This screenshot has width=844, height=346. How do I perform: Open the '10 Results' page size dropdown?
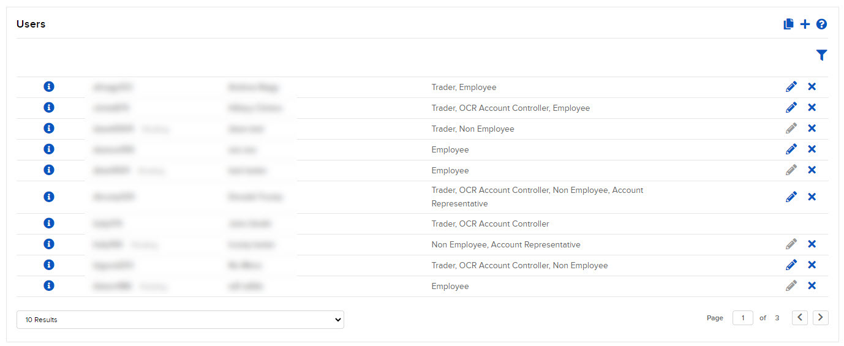click(180, 320)
